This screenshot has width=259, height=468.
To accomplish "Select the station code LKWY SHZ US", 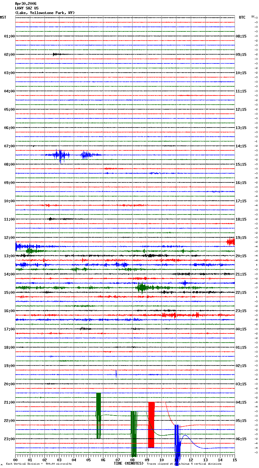I will (27, 8).
